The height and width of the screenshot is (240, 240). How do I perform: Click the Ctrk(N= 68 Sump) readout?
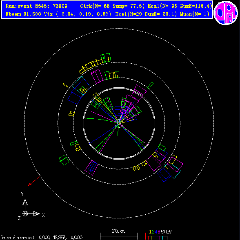pyautogui.click(x=112, y=6)
